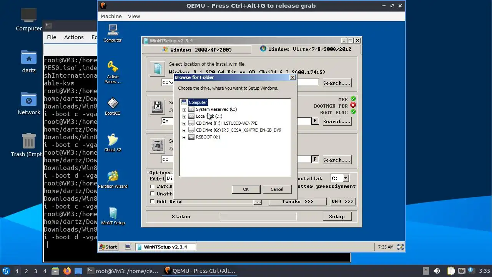Click the F button beside boot drive
The height and width of the screenshot is (277, 492).
pyautogui.click(x=315, y=121)
